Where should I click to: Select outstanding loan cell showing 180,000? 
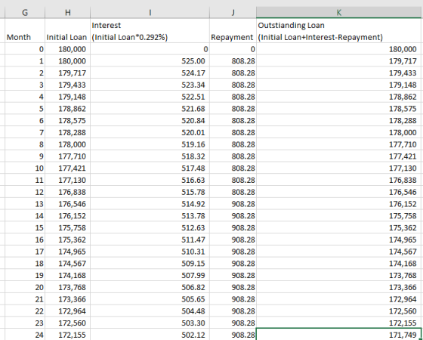[x=339, y=49]
